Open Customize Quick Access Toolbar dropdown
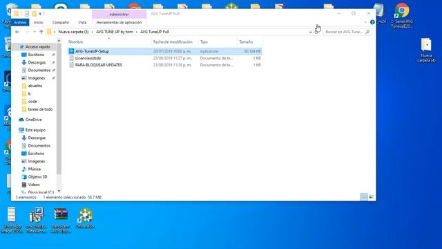Screen dimensions: 442x249 coord(40,14)
